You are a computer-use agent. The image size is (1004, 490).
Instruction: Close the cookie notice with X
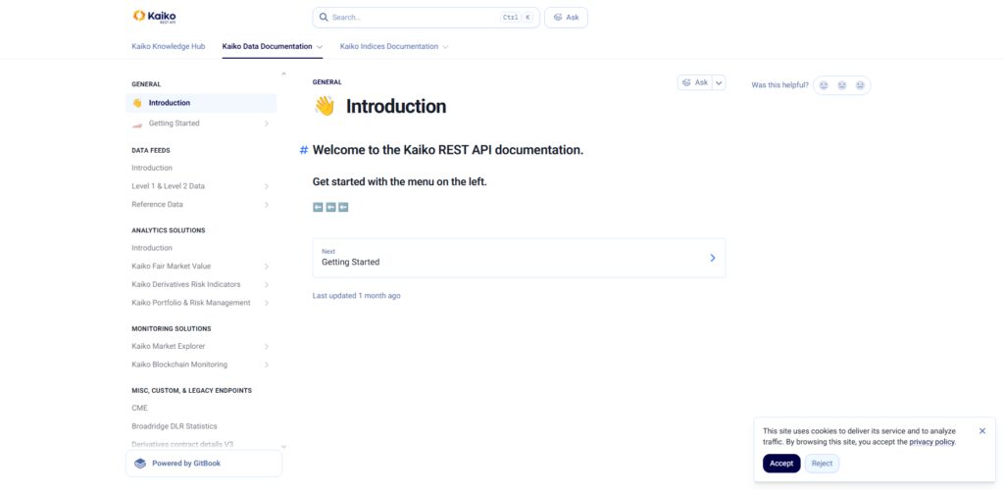pyautogui.click(x=982, y=431)
